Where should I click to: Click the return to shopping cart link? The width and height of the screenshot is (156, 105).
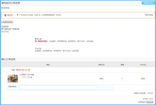pos(142,102)
